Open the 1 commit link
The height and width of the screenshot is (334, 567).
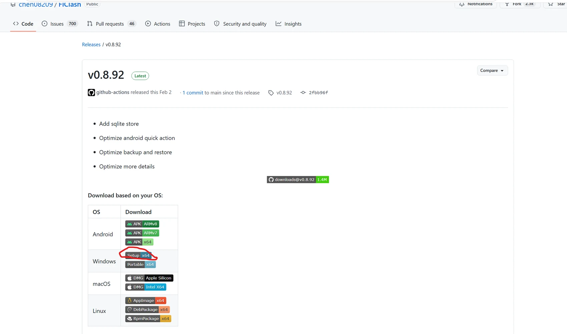(x=193, y=93)
